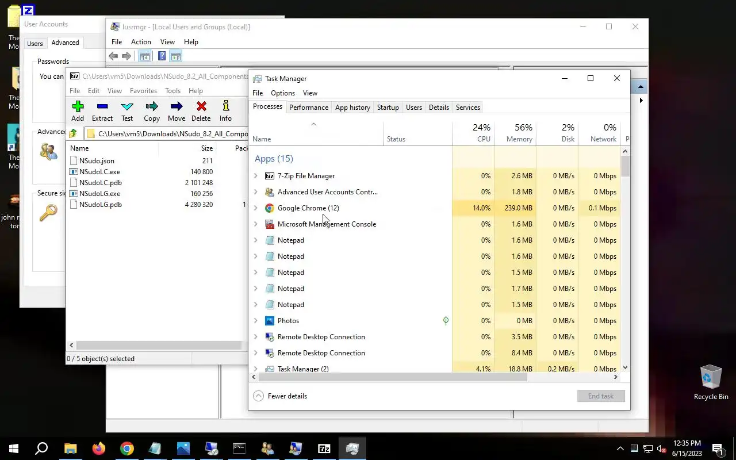This screenshot has width=736, height=460.
Task: Click the show/hide console tree icon in lusrmgr
Action: coord(145,56)
